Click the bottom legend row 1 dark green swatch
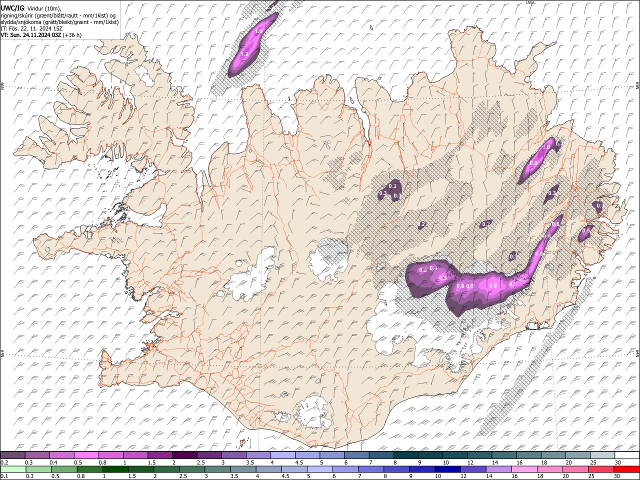Screen dimensions: 640x480 coord(115,469)
